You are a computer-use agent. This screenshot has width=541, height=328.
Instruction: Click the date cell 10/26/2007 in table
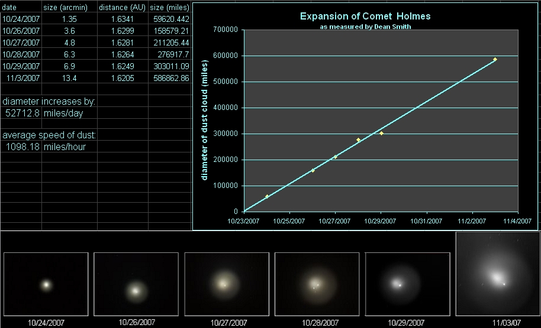21,31
